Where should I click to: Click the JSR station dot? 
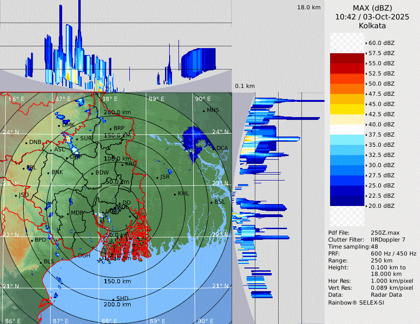[x=157, y=177]
